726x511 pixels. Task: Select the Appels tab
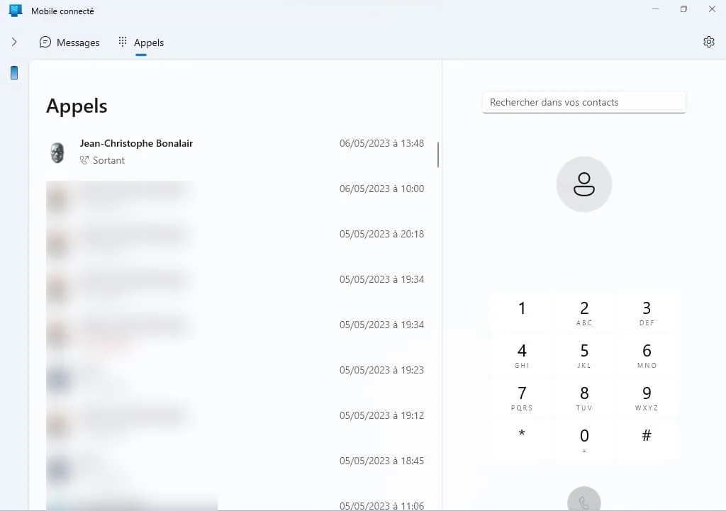(x=140, y=43)
